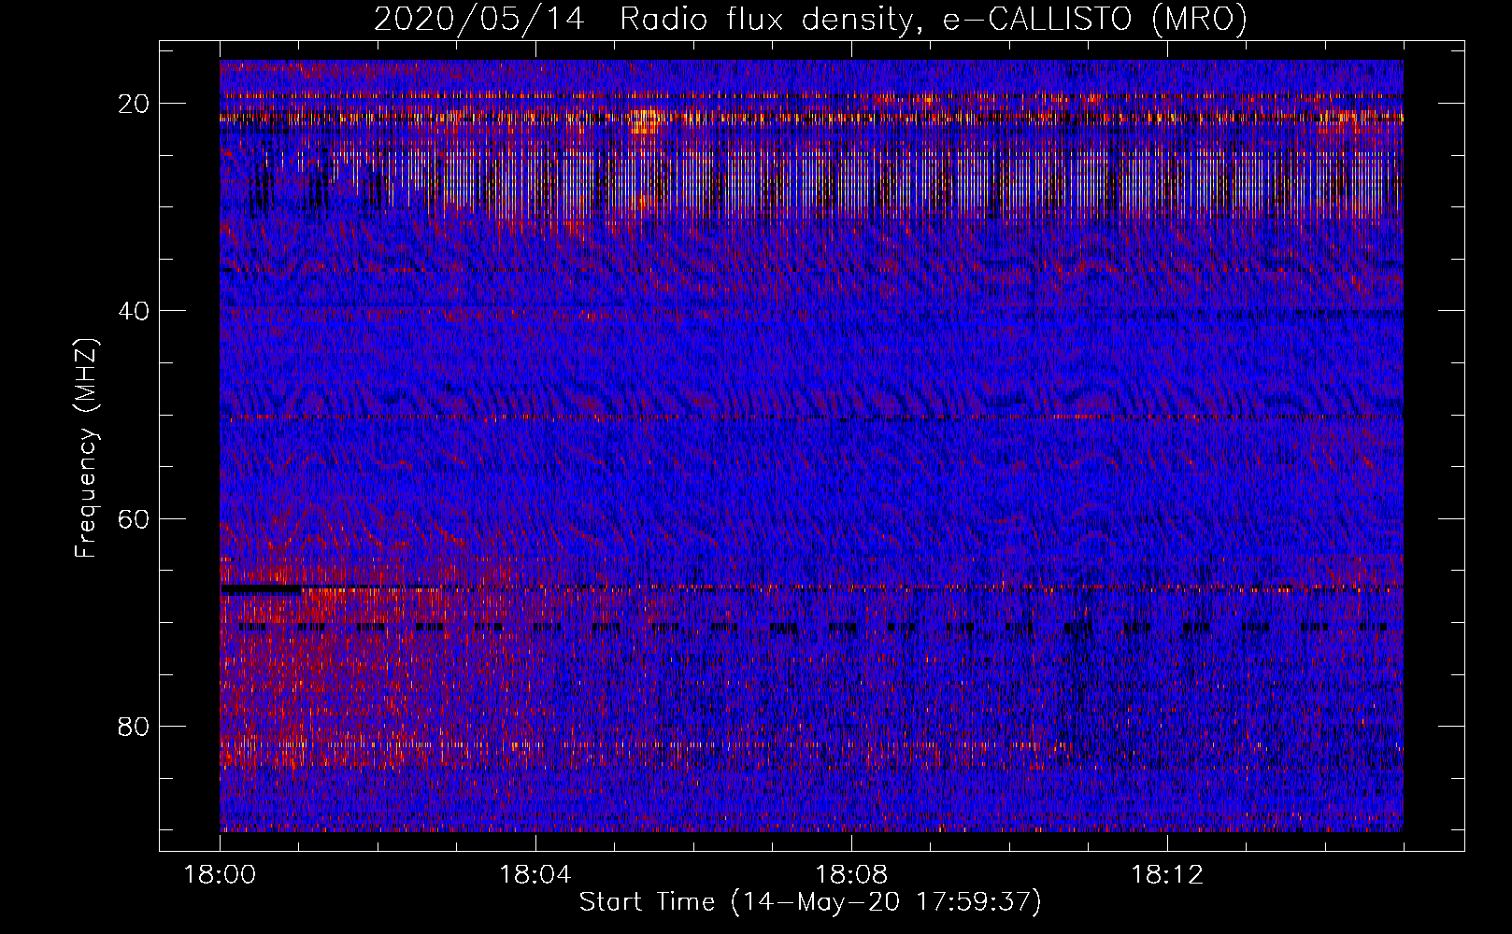Image resolution: width=1512 pixels, height=934 pixels.
Task: Click the plot title '2020/05/14 Radio flux density, e-CALLISTO (MRO)'
Action: click(810, 19)
